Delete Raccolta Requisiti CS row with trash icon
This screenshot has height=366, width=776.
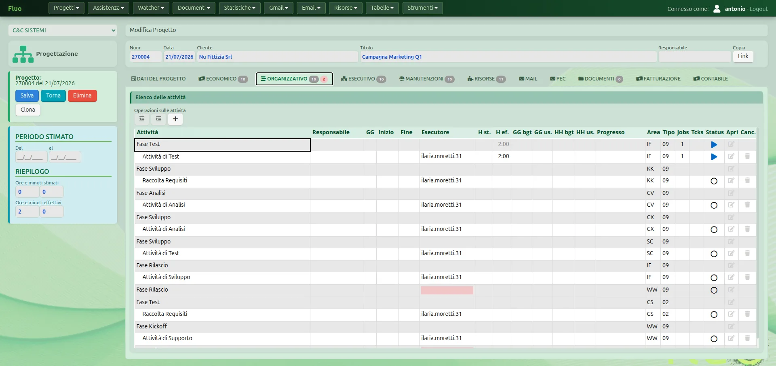tap(747, 314)
